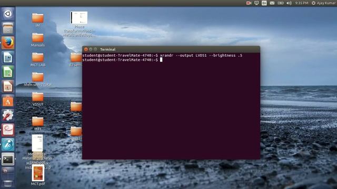This screenshot has width=337, height=189.
Task: Click the Terminal icon in the launcher
Action: [x=8, y=159]
